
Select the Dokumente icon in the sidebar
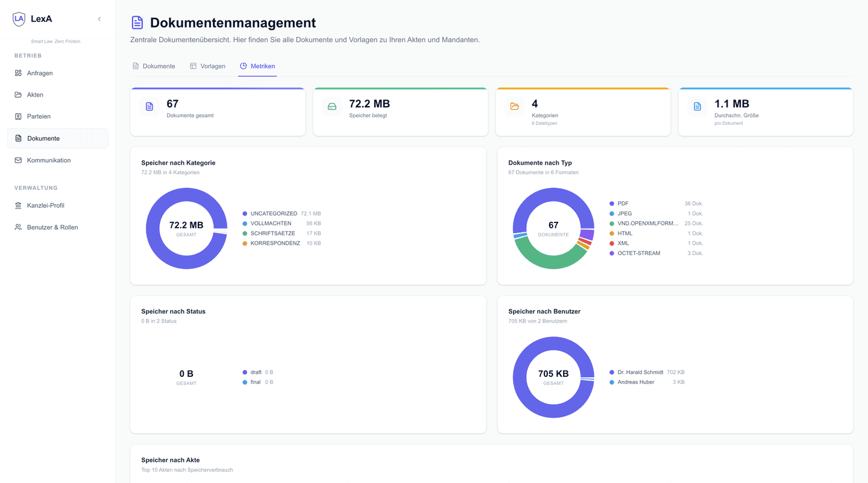[17, 138]
